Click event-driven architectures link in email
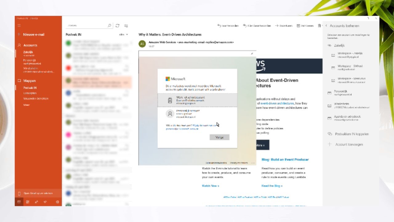The image size is (394, 222). pyautogui.click(x=277, y=104)
